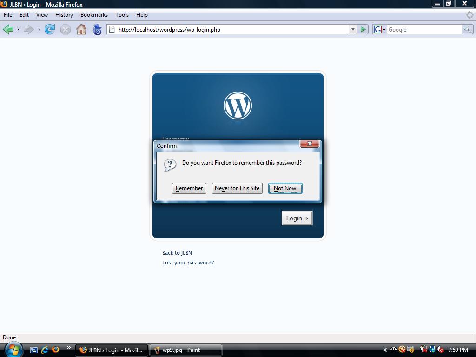Image resolution: width=476 pixels, height=357 pixels.
Task: Open the Windows Start orb
Action: [14, 350]
